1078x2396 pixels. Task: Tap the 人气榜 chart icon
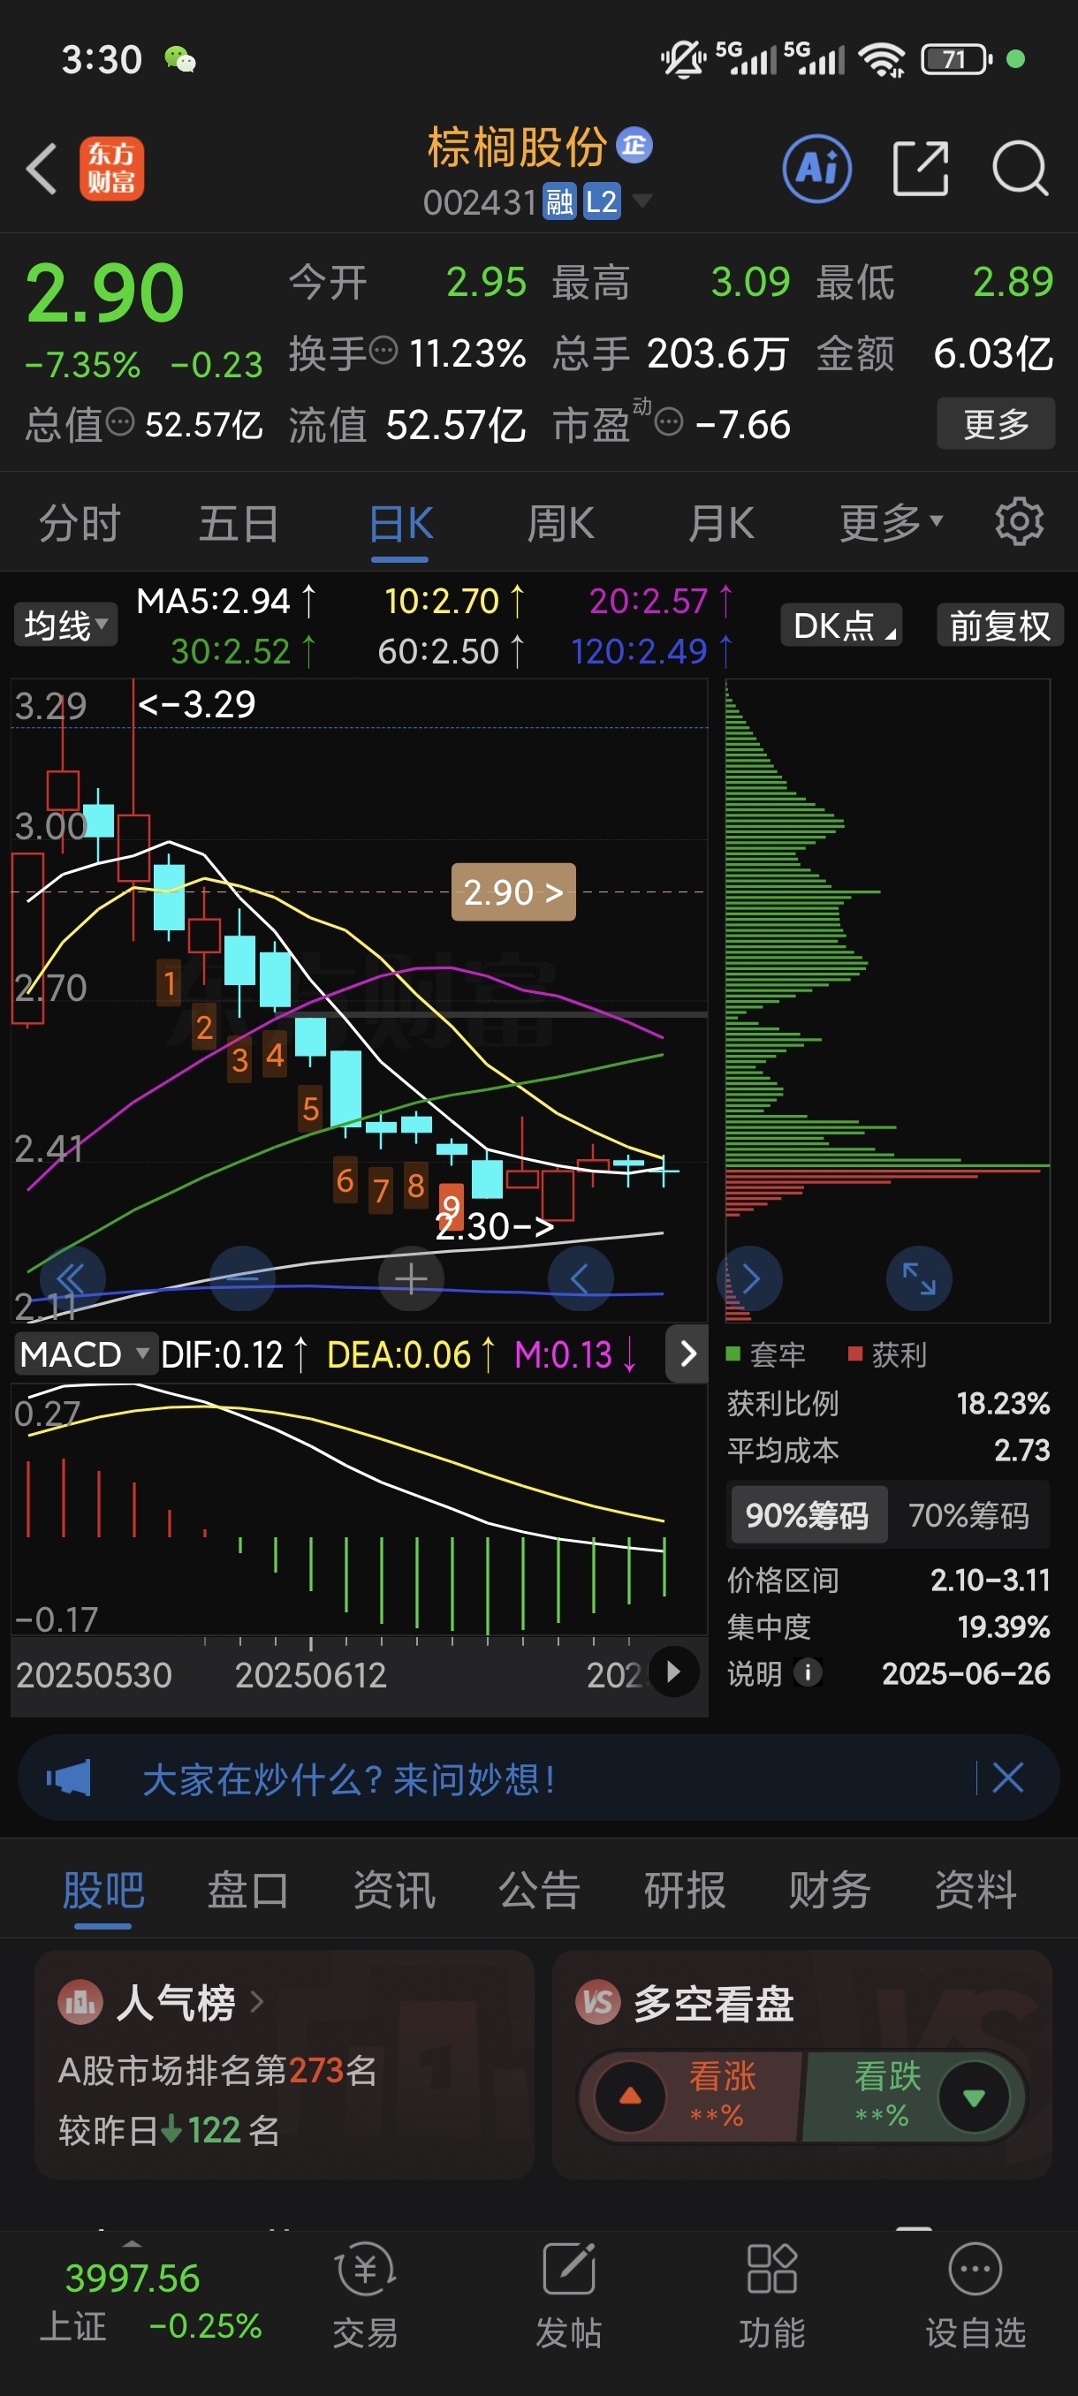coord(80,2002)
